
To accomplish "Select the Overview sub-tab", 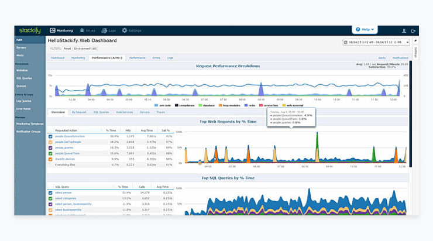I will pyautogui.click(x=58, y=112).
